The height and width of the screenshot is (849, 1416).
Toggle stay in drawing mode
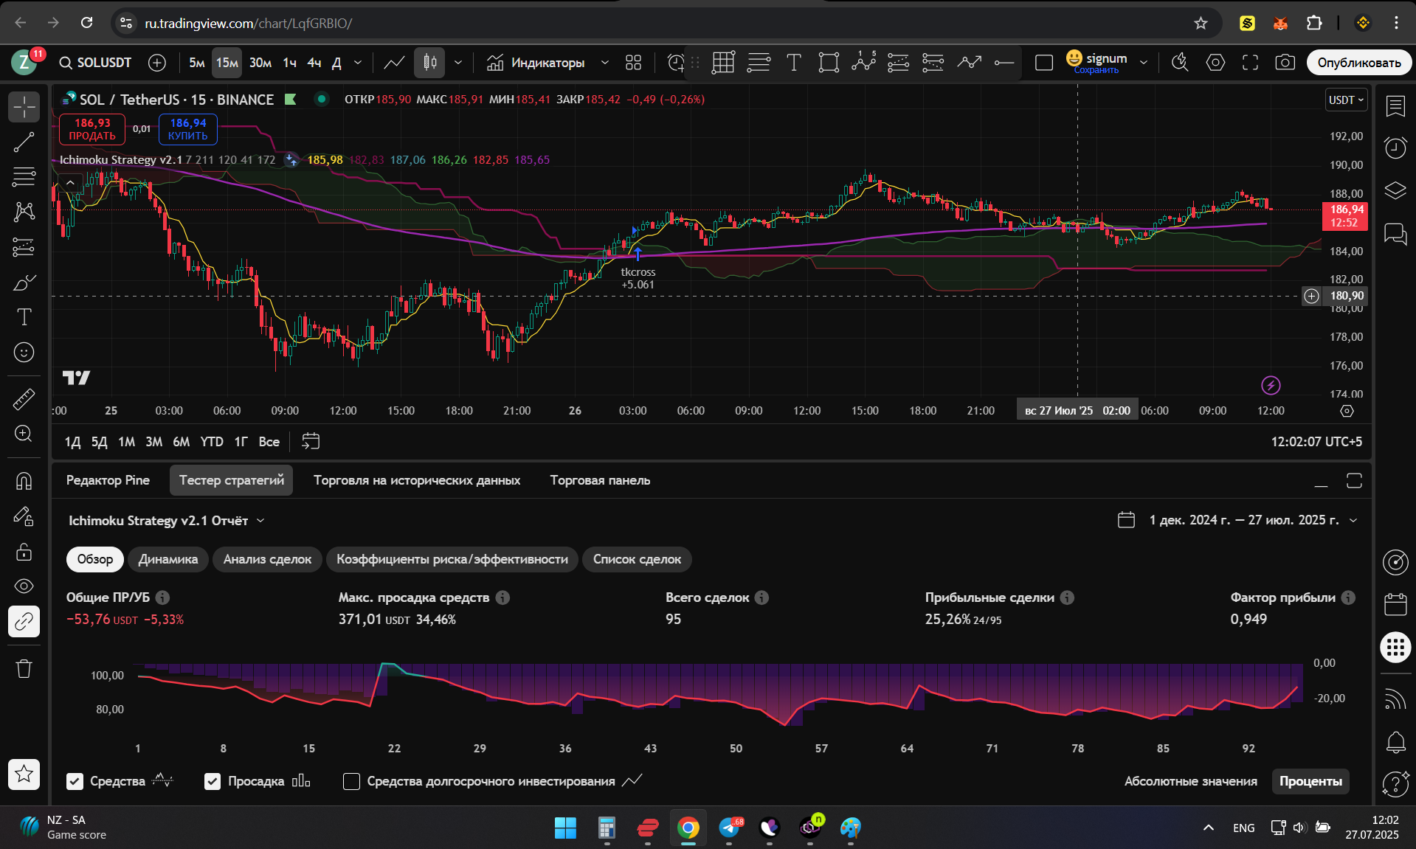(24, 516)
